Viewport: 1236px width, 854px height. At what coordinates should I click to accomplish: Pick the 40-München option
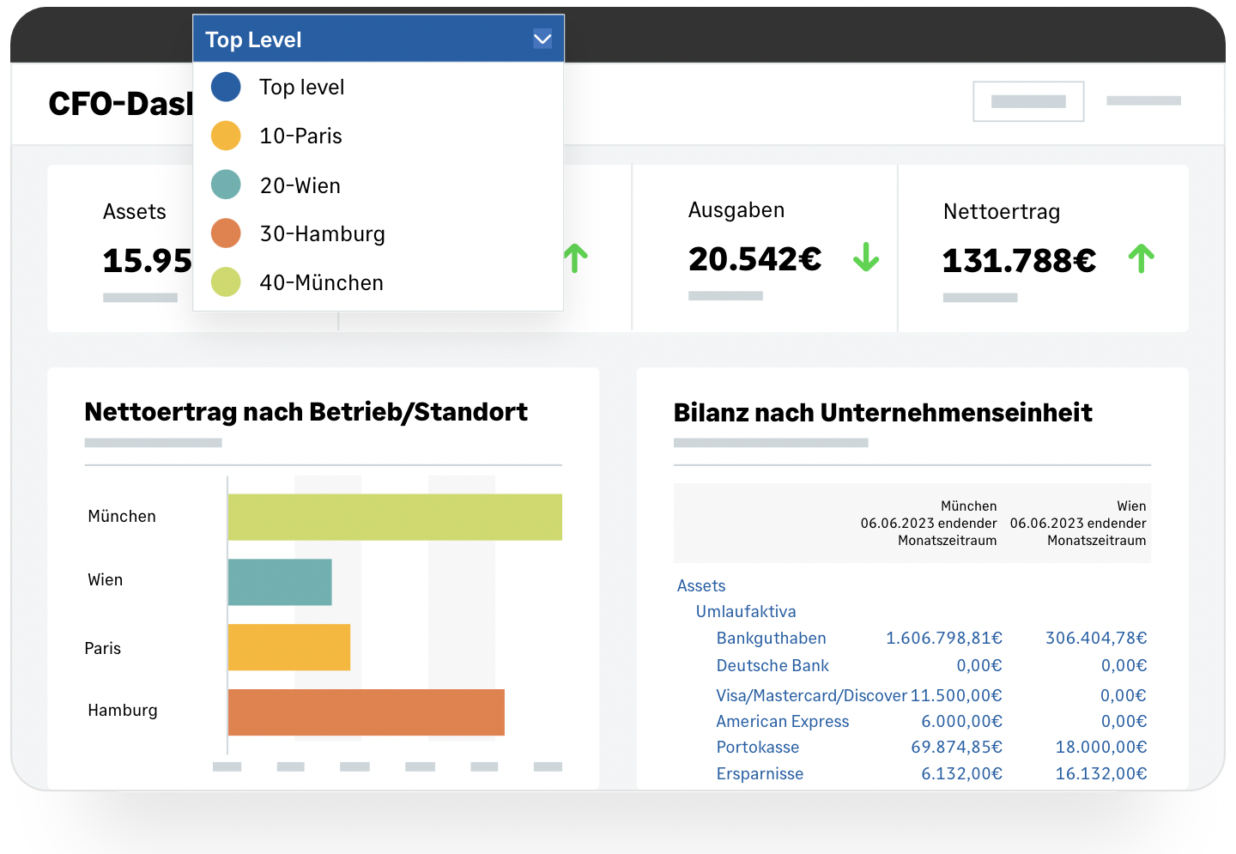(x=321, y=283)
